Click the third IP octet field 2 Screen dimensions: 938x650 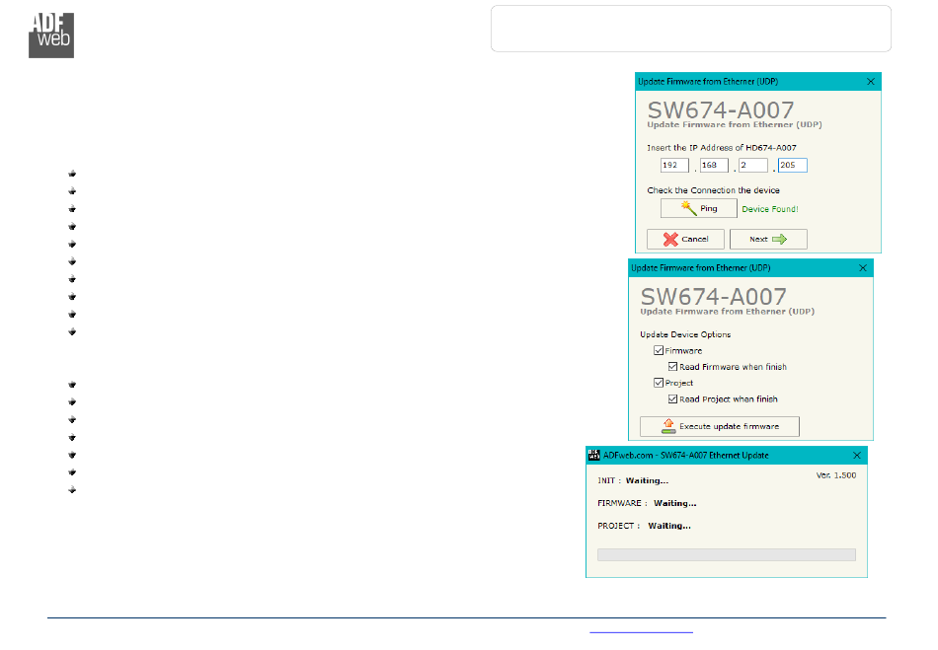[753, 166]
